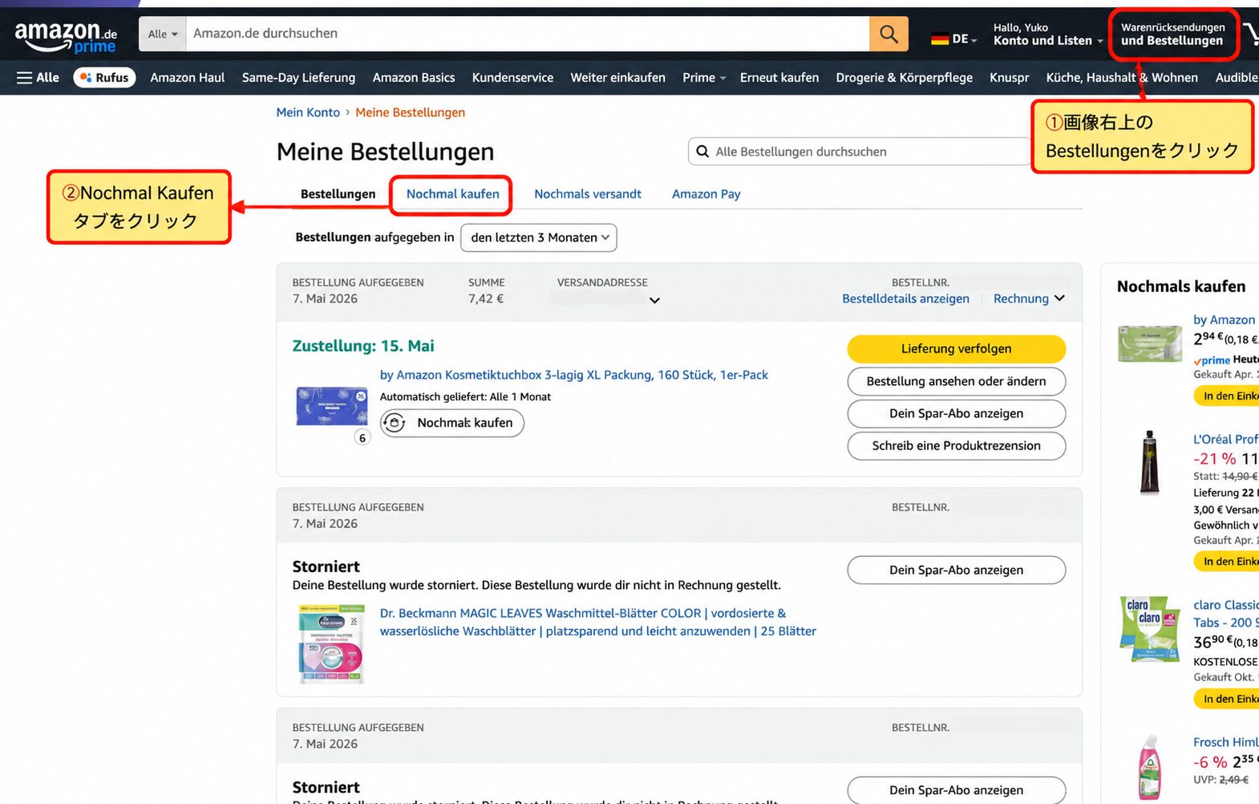The height and width of the screenshot is (804, 1259).
Task: Open Amazon Haul in the navigation bar
Action: (187, 77)
